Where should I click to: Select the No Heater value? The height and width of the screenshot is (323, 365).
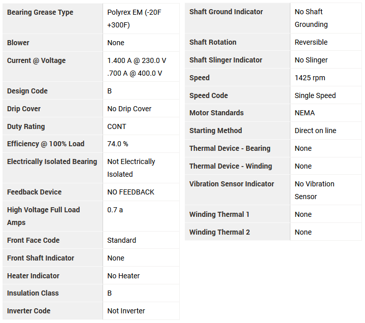[x=123, y=276]
